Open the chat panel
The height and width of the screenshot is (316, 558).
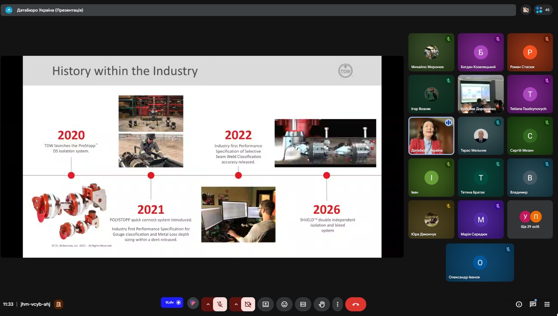pyautogui.click(x=533, y=304)
